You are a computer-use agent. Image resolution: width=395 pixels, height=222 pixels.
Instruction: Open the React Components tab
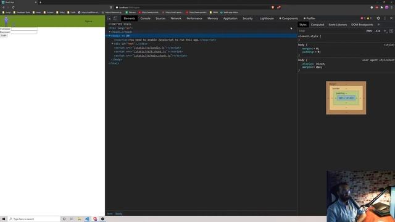pyautogui.click(x=288, y=18)
